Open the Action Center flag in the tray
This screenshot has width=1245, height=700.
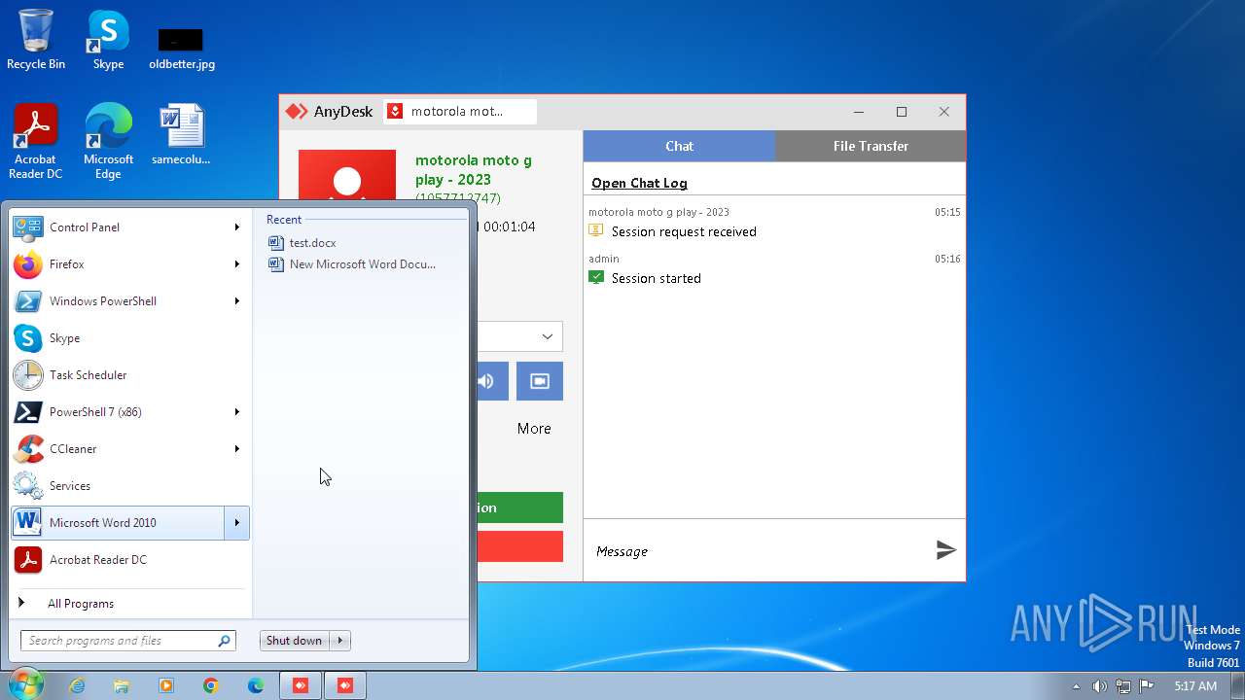[1146, 686]
